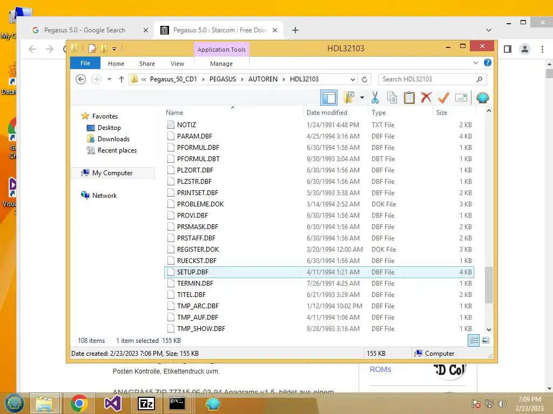The width and height of the screenshot is (553, 414).
Task: Click the Cut scissors toolbar icon
Action: 375,98
